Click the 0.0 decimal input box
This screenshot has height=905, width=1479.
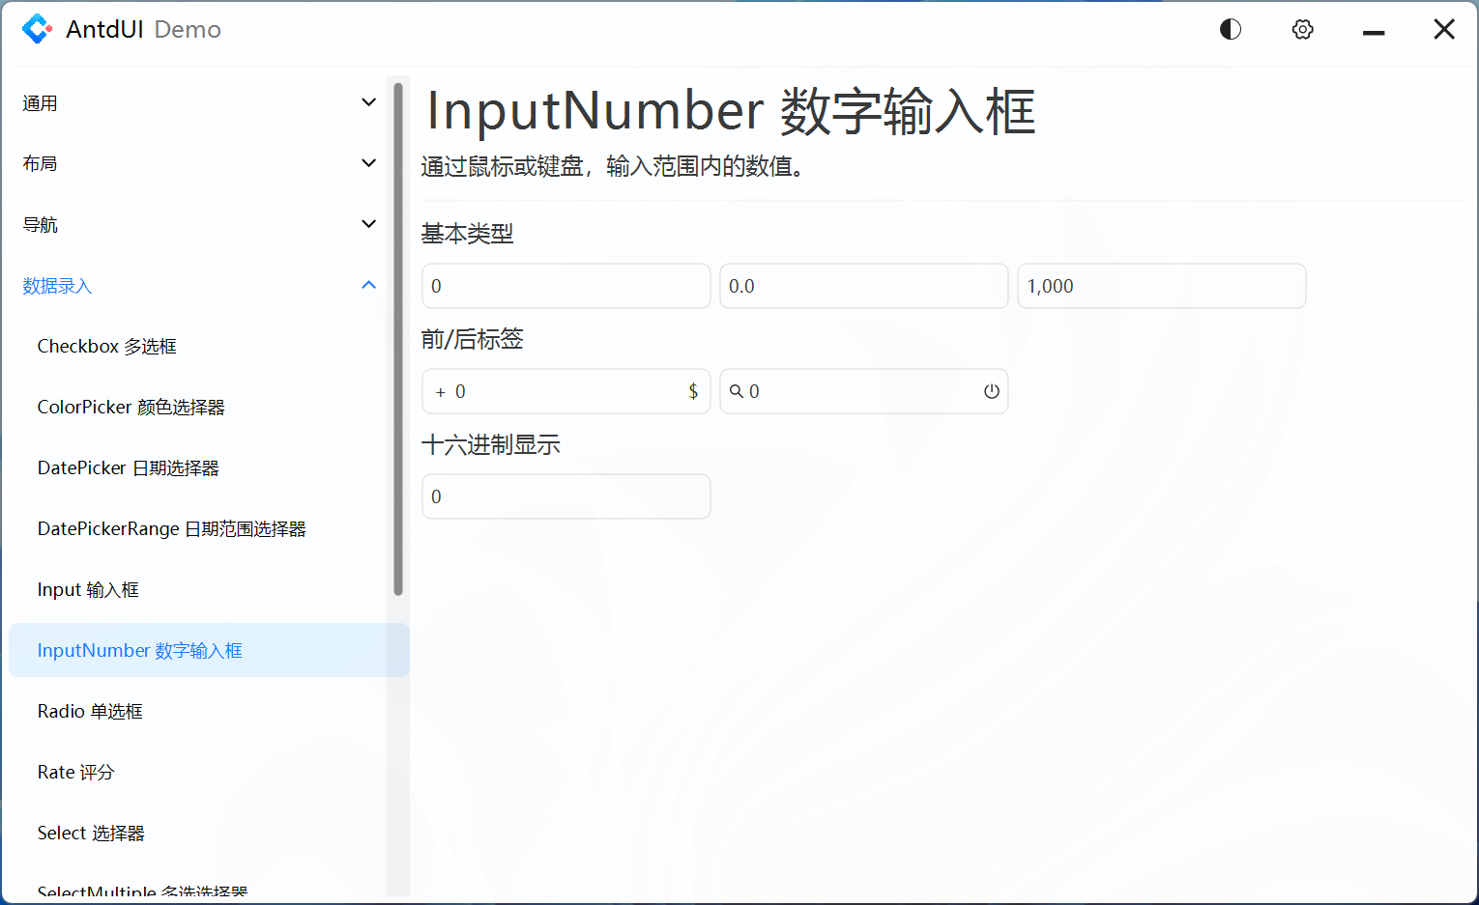coord(863,286)
